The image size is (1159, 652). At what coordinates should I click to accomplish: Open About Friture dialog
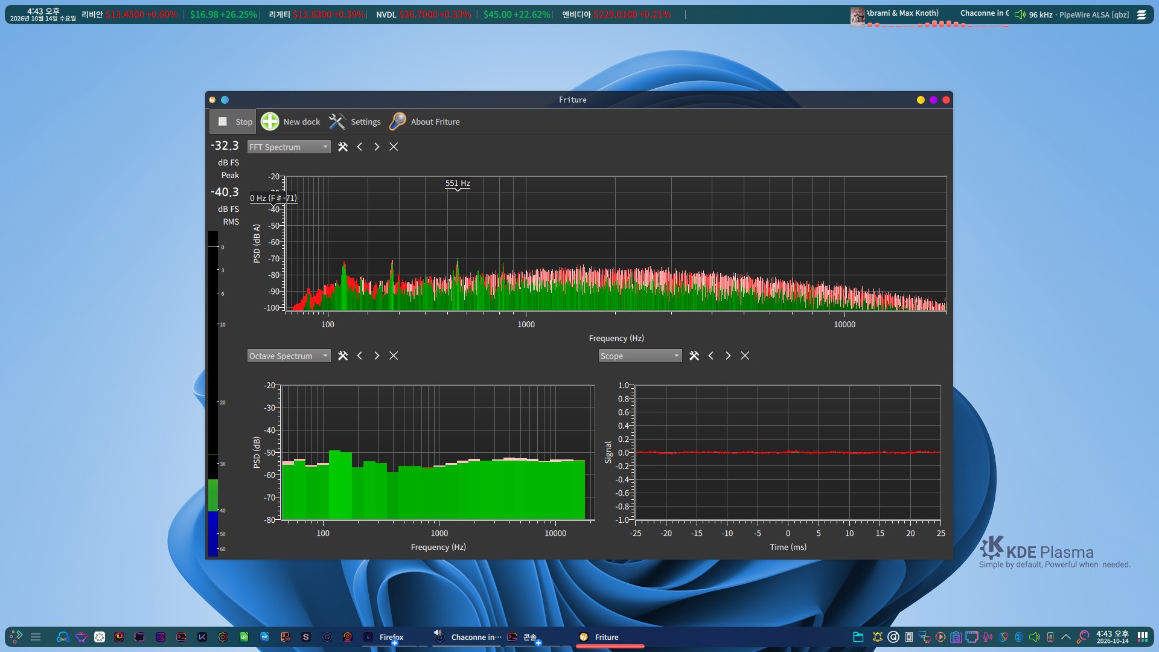click(x=425, y=121)
